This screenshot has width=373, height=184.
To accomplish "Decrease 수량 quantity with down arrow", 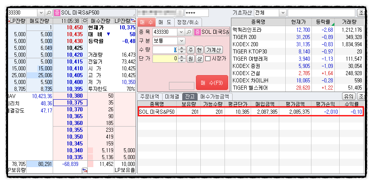I will click(182, 51).
